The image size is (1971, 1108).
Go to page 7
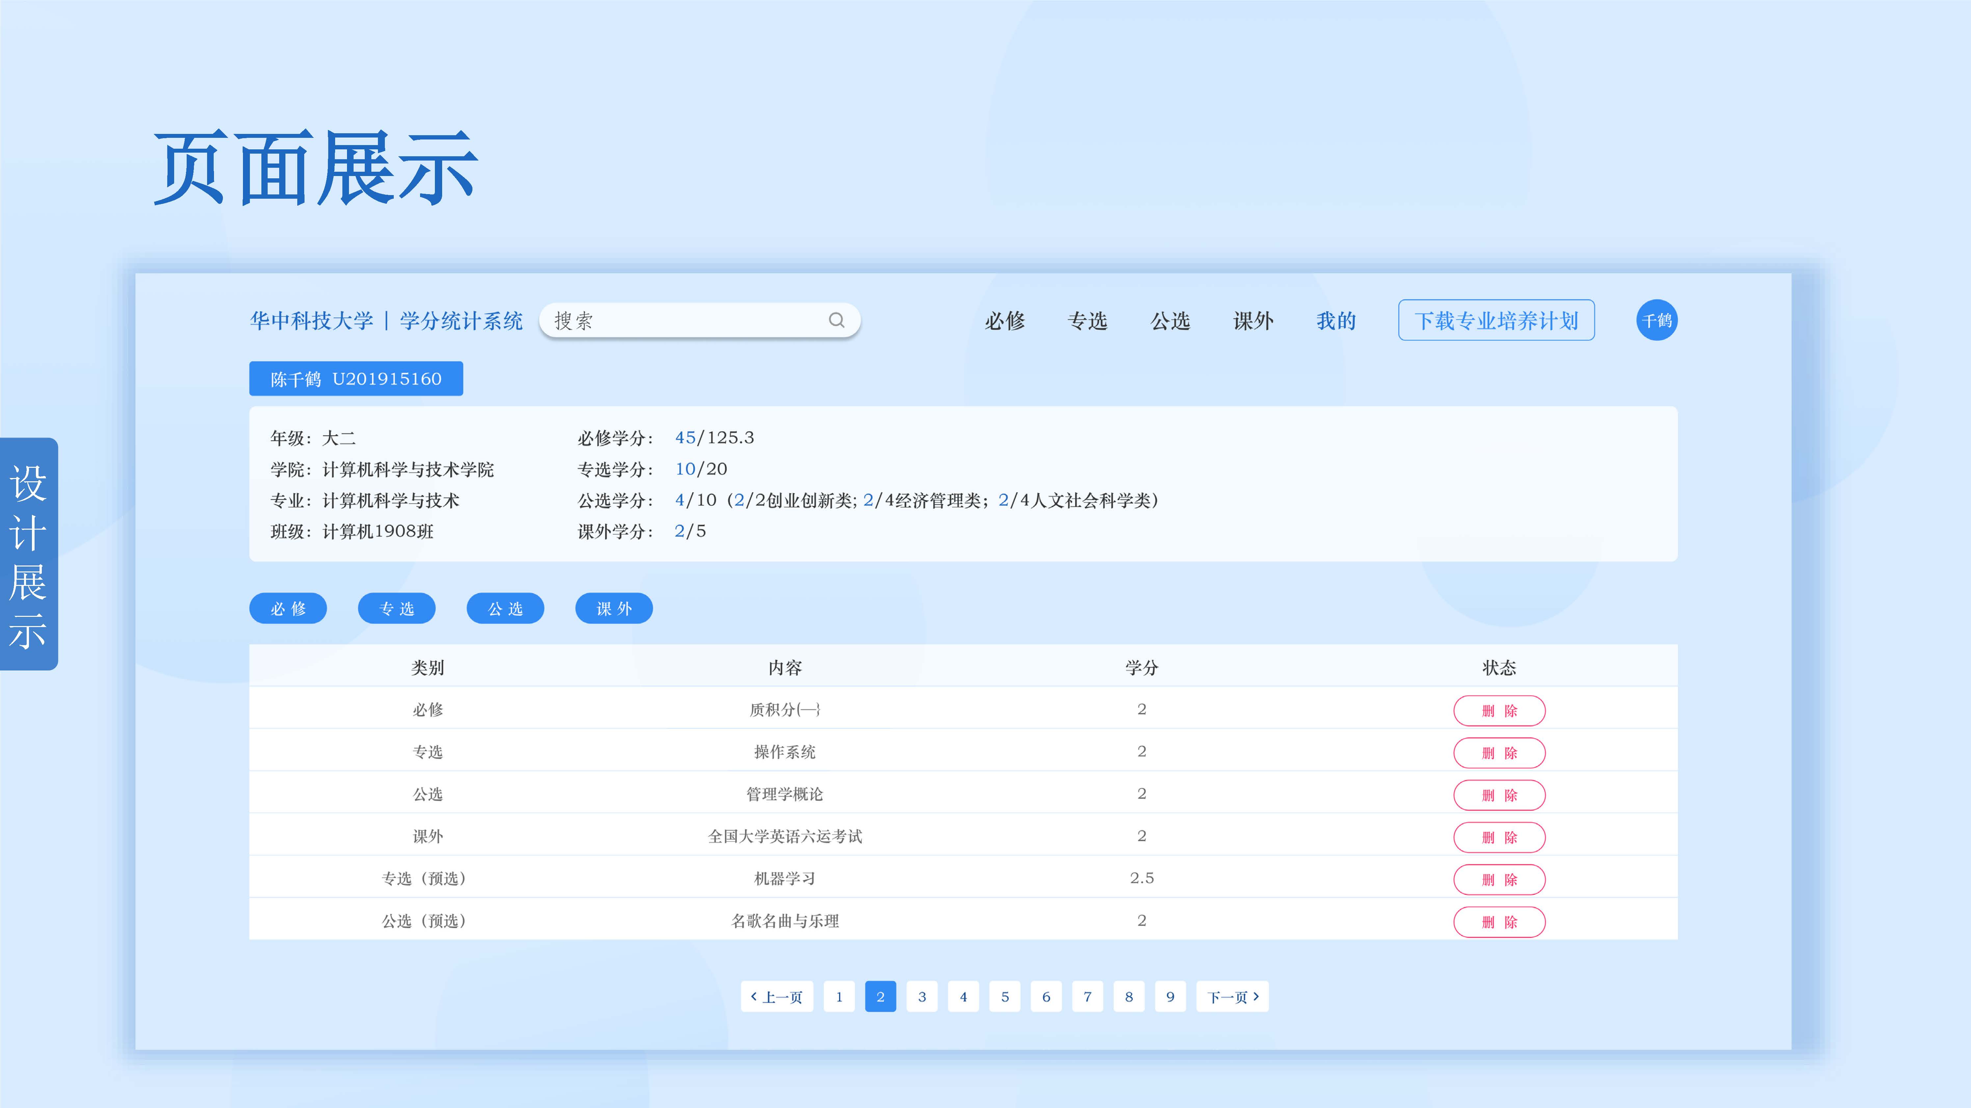(x=1087, y=996)
